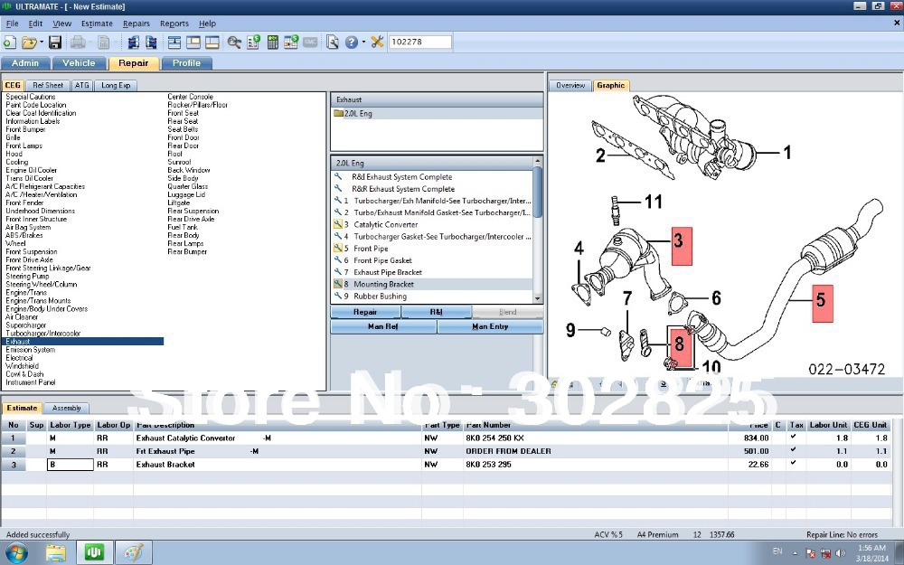904x565 pixels.
Task: Click wrench icon beside Rubber Bushing
Action: 338,296
